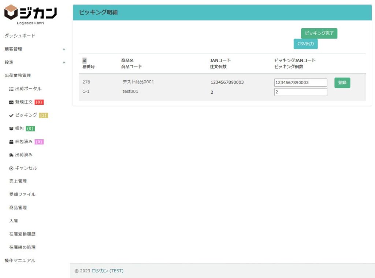Screen dimensions: 375x278
Task: Click the cancel circle icon beside キャンセル
Action: coord(11,168)
